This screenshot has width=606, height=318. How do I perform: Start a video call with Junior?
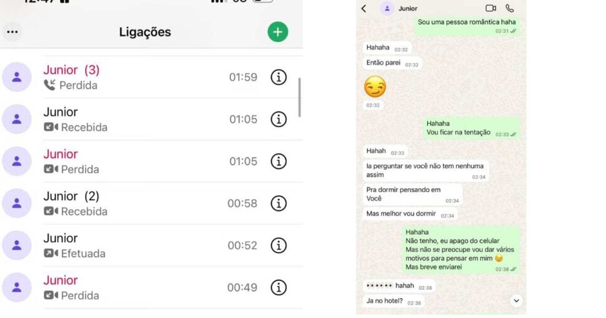click(491, 8)
